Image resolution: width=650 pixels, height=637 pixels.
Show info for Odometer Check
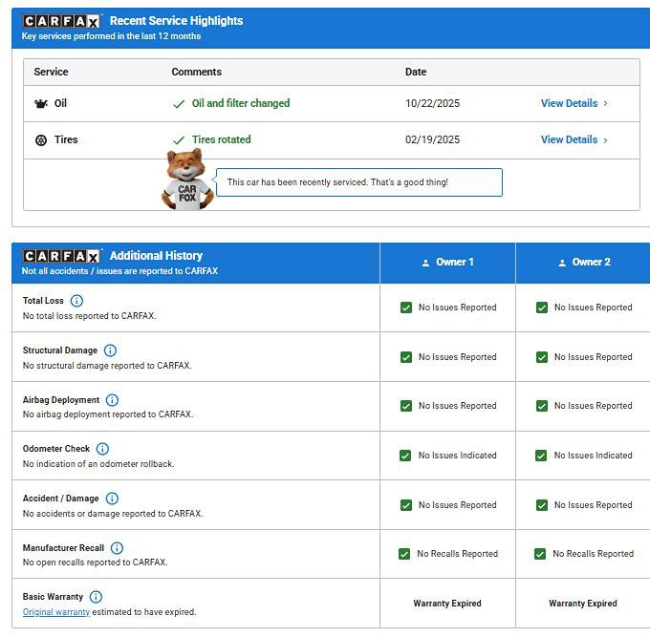pyautogui.click(x=102, y=449)
